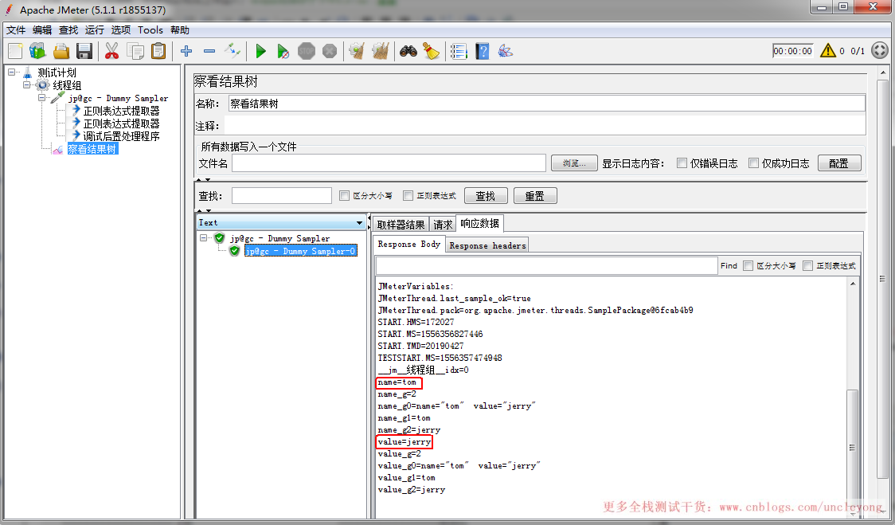Open the 查找 menu
The width and height of the screenshot is (895, 525).
(x=68, y=29)
